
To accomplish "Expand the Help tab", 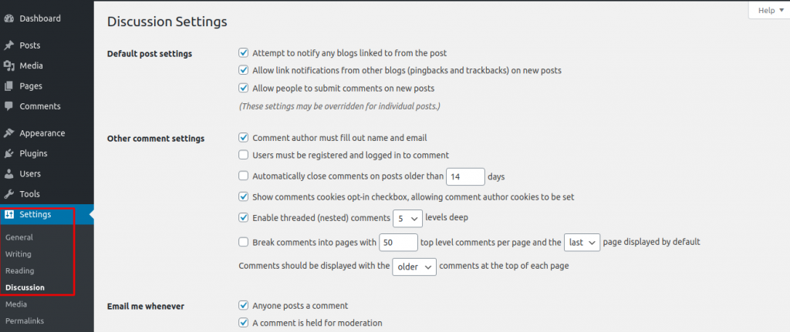I will [769, 11].
